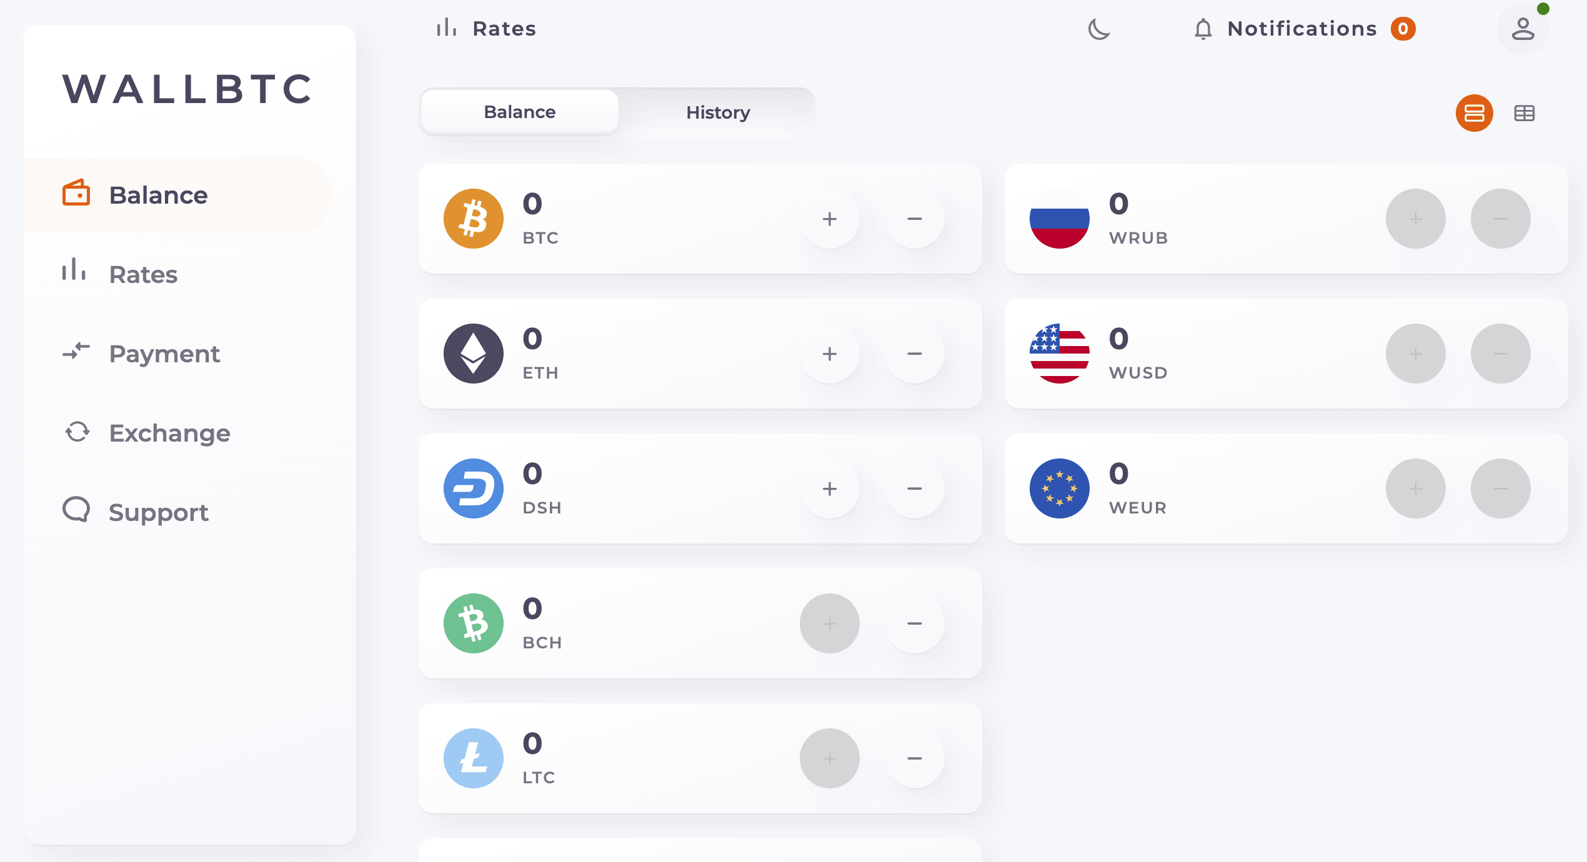Toggle dark mode with the moon icon
Image resolution: width=1587 pixels, height=862 pixels.
click(x=1099, y=29)
